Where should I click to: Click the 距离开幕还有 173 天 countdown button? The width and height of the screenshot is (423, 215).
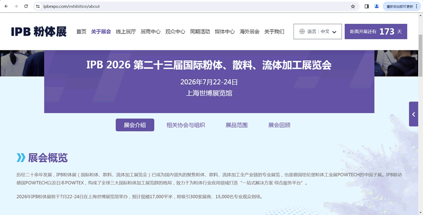pyautogui.click(x=376, y=31)
